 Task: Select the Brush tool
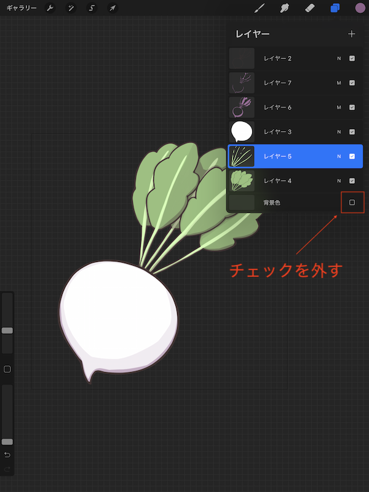[260, 9]
